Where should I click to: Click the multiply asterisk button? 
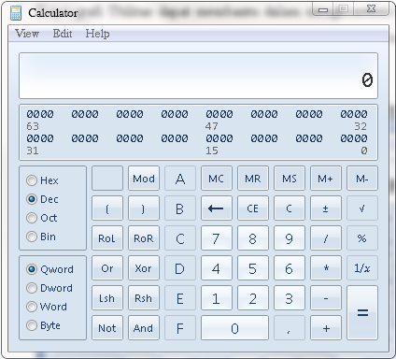(x=326, y=268)
